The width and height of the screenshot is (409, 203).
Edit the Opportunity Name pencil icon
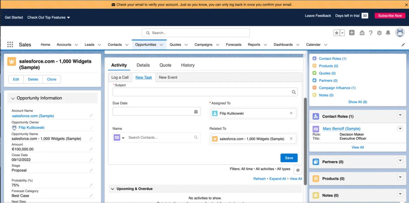(x=91, y=139)
